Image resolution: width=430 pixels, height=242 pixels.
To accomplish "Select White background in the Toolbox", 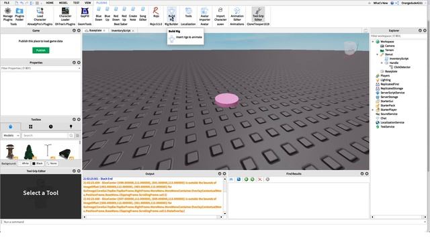I will tap(24, 163).
